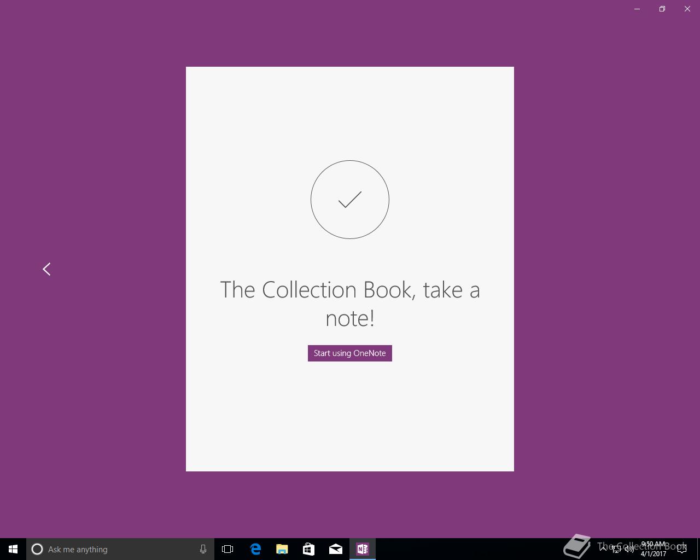Focus the Ask me anything search box
The height and width of the screenshot is (560, 700).
click(120, 549)
